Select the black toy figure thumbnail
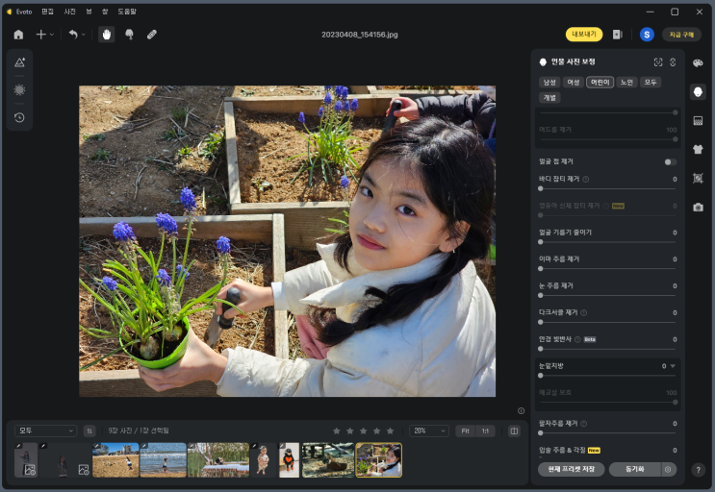Viewport: 715px width, 492px height. click(x=289, y=460)
